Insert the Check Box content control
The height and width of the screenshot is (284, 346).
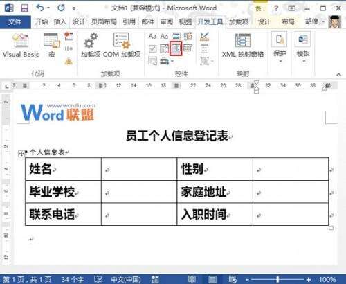pos(152,48)
